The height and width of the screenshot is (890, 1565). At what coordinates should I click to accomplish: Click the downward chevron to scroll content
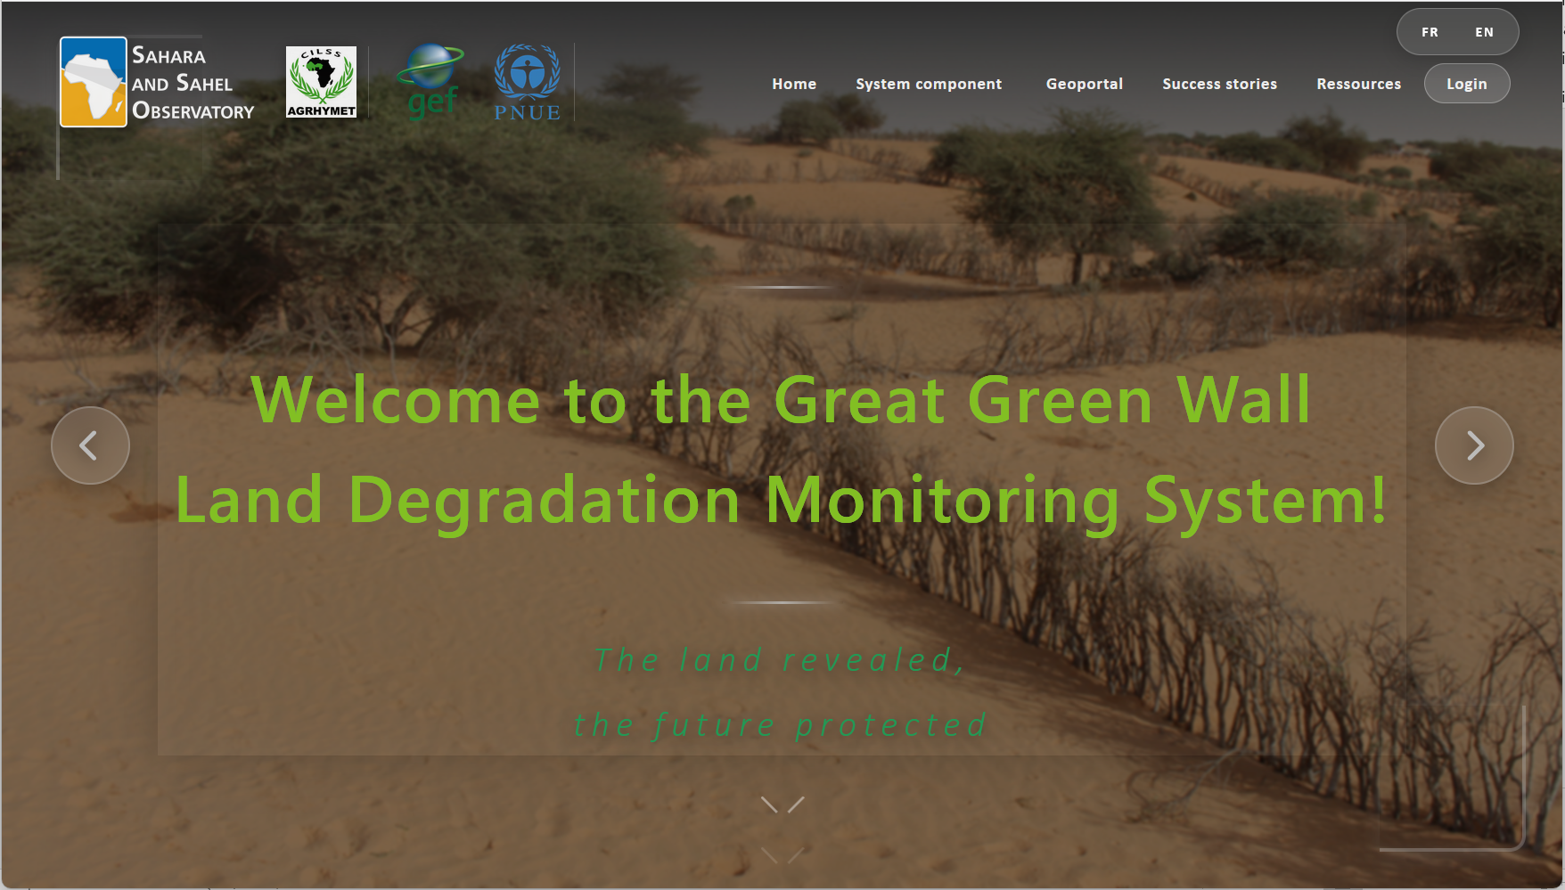(x=782, y=809)
